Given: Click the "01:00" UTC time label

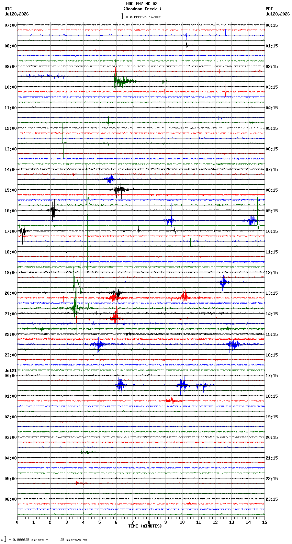Looking at the screenshot, I should (x=11, y=396).
